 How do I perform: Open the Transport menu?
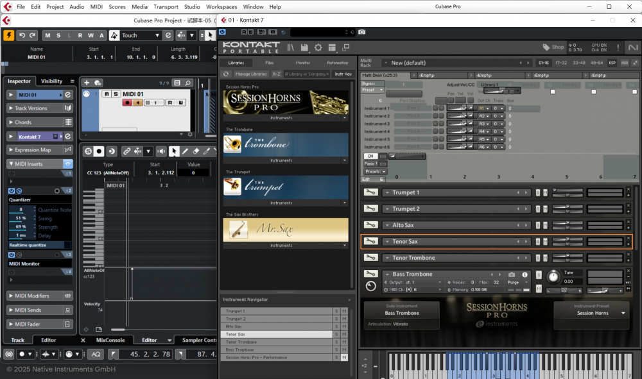pyautogui.click(x=166, y=6)
